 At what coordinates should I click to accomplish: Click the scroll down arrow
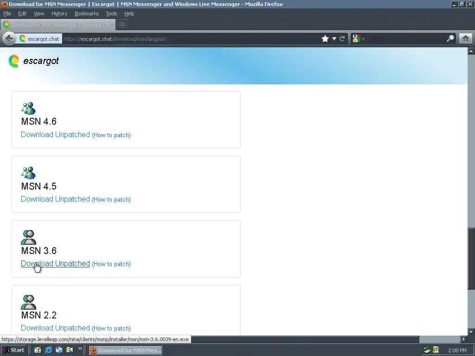471,331
